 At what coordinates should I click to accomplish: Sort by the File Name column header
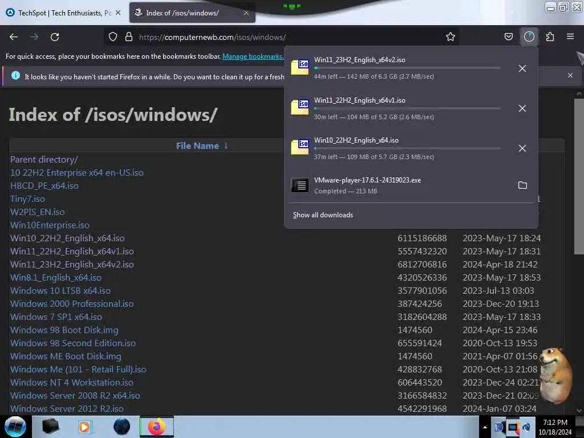coord(197,145)
